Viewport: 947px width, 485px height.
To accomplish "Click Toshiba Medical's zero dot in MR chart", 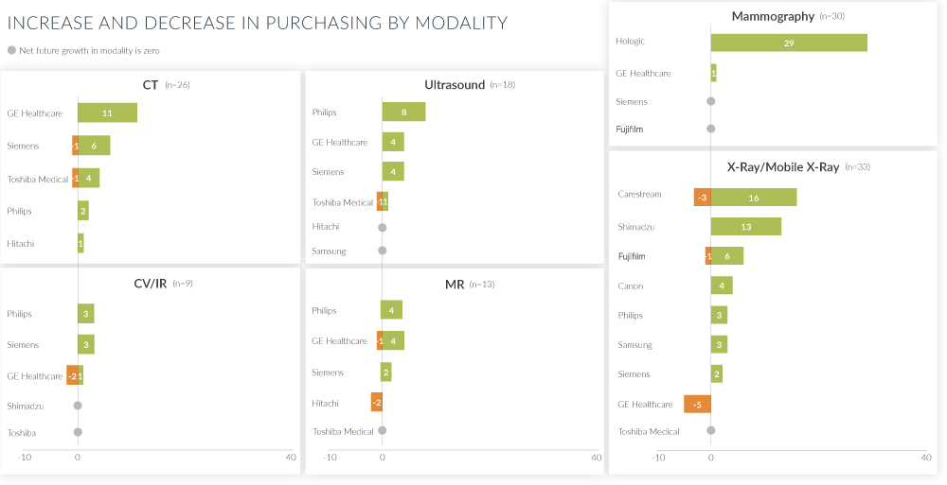I will 383,431.
